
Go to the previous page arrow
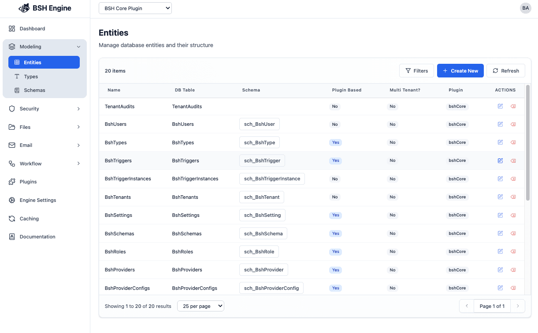pos(467,306)
